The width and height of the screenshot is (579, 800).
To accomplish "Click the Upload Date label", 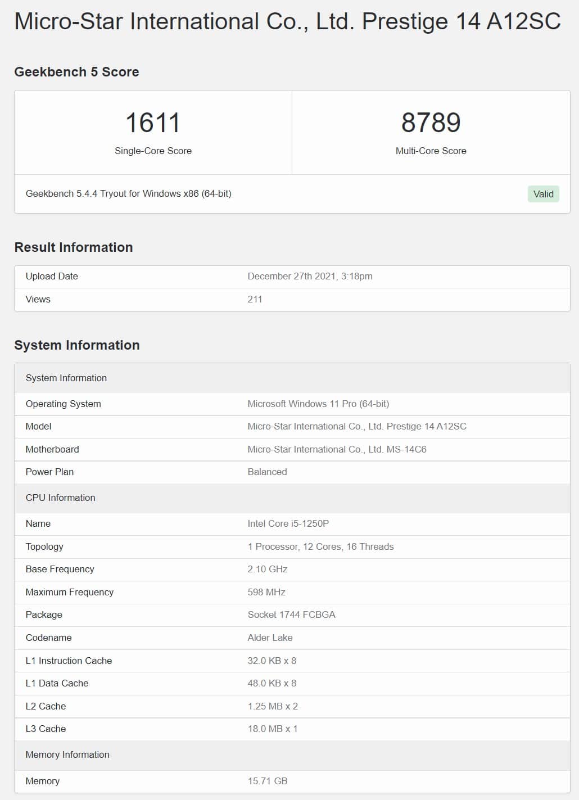I will (x=52, y=276).
